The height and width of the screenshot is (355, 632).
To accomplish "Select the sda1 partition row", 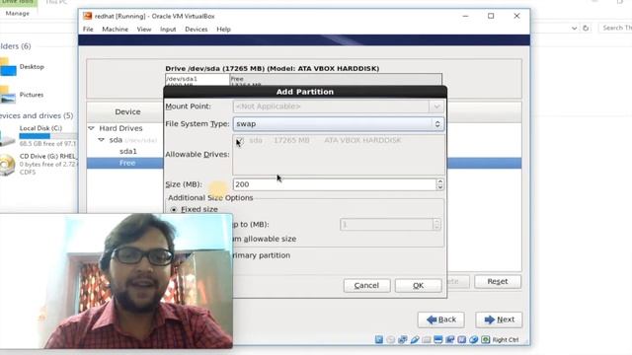I will (128, 151).
